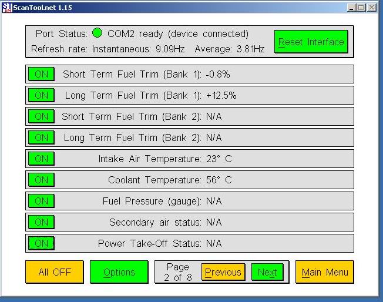The height and width of the screenshot is (302, 383).
Task: Return to the Main Menu
Action: (324, 272)
